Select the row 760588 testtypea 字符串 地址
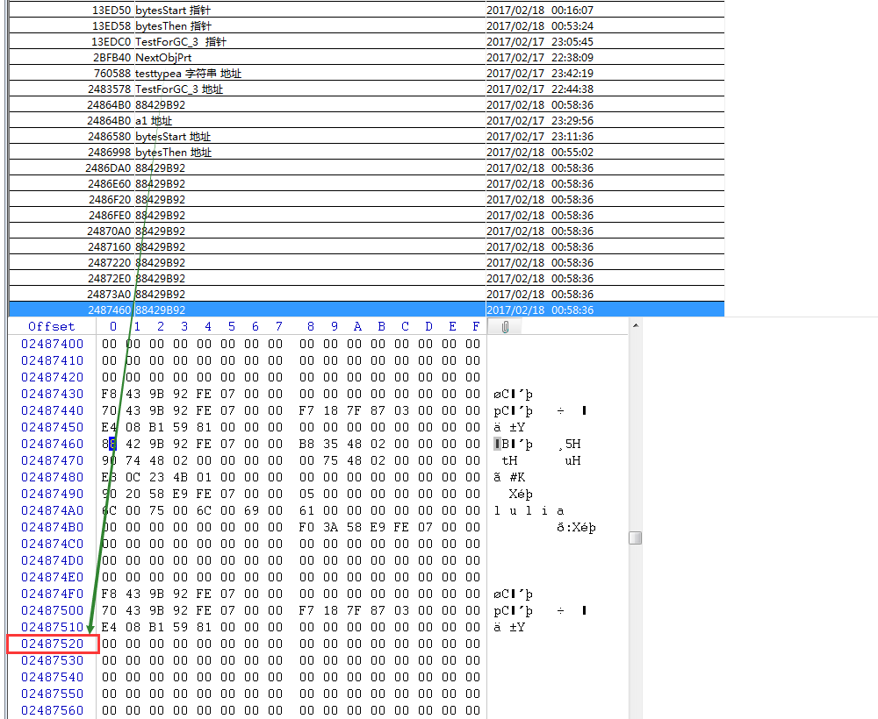 coord(367,74)
